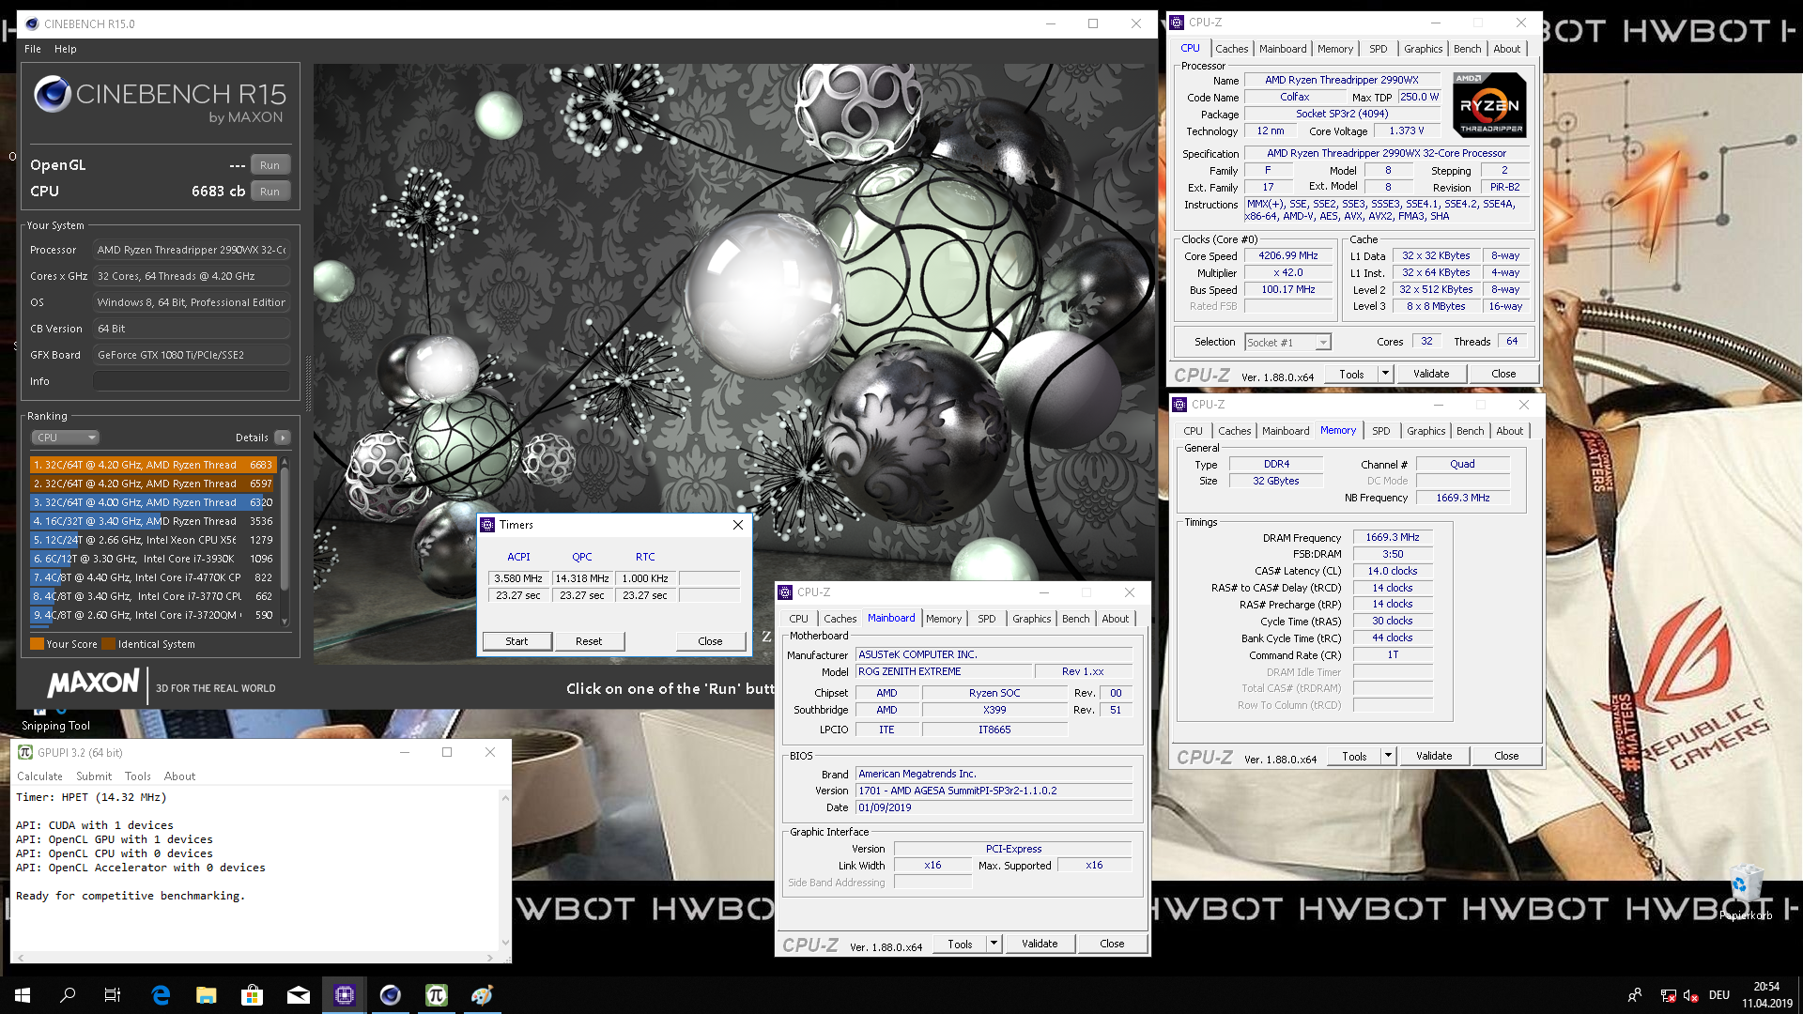
Task: Click GPUPI vertical scrollbar
Action: click(x=506, y=869)
